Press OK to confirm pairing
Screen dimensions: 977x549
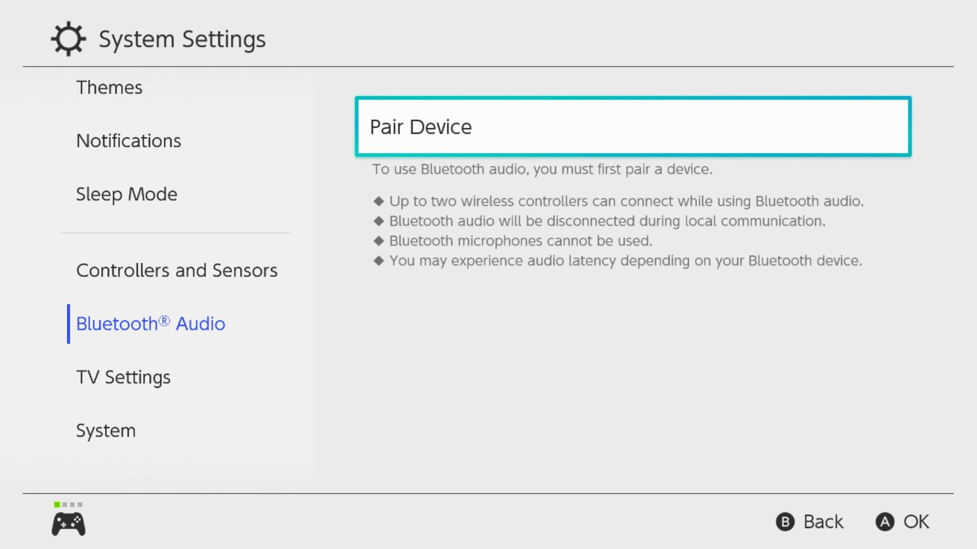(x=902, y=522)
